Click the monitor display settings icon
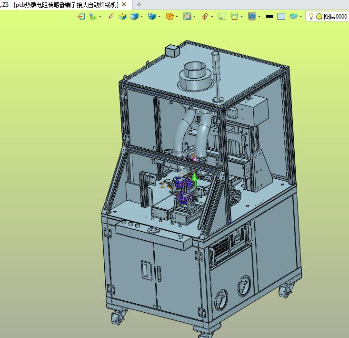 [x=252, y=17]
